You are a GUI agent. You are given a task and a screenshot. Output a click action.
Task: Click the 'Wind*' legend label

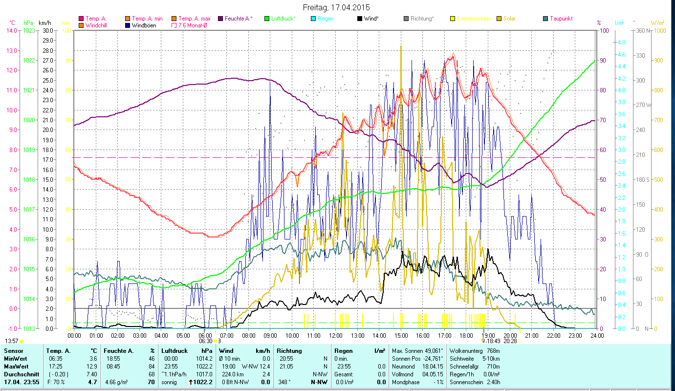tap(371, 19)
